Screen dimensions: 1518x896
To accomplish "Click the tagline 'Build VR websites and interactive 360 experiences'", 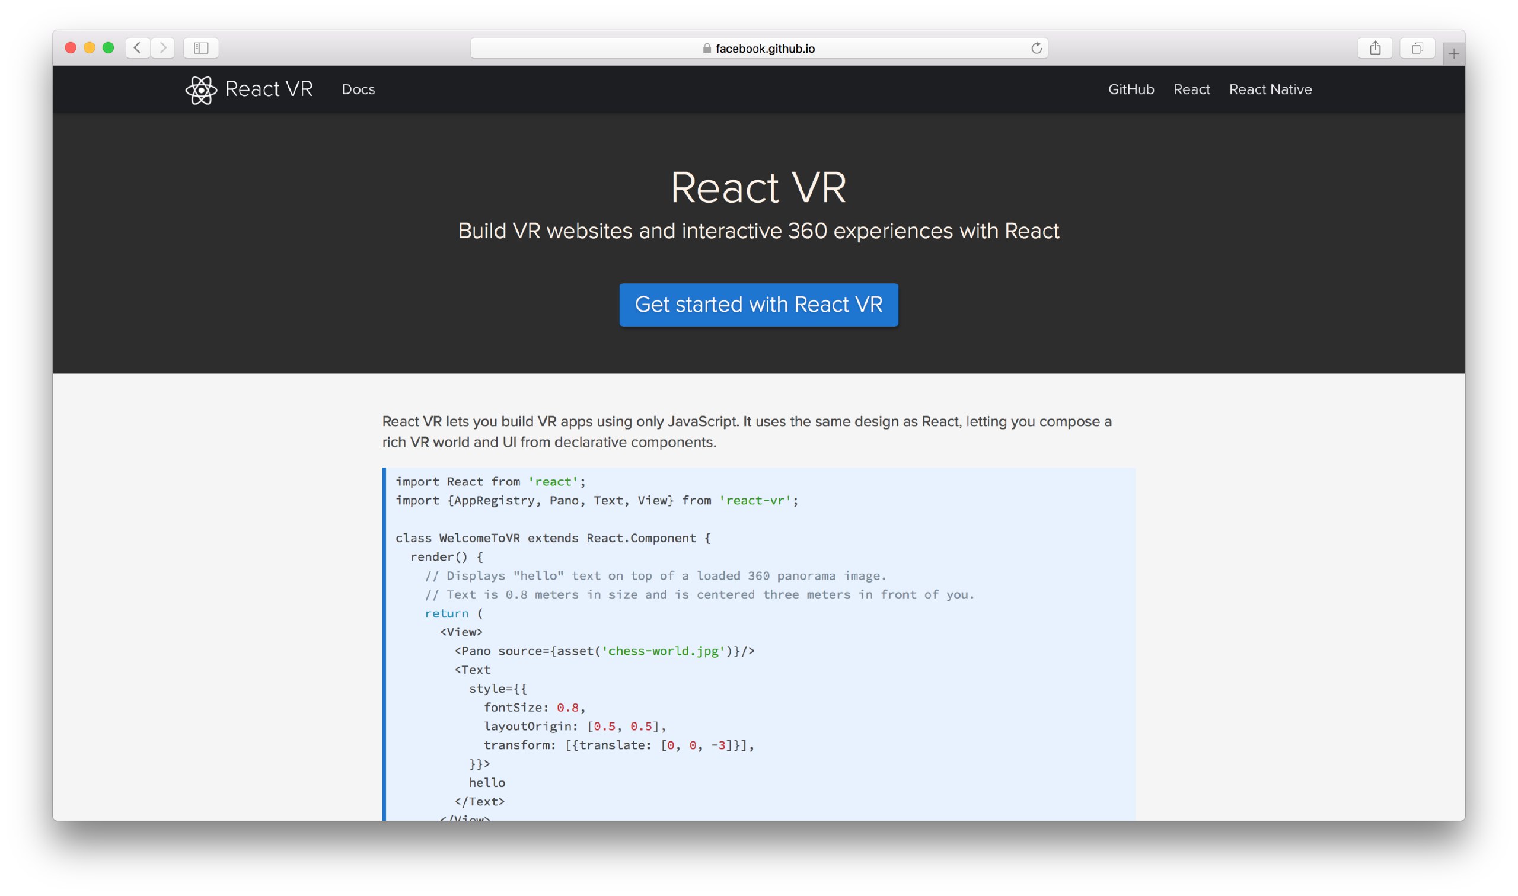I will click(x=758, y=231).
